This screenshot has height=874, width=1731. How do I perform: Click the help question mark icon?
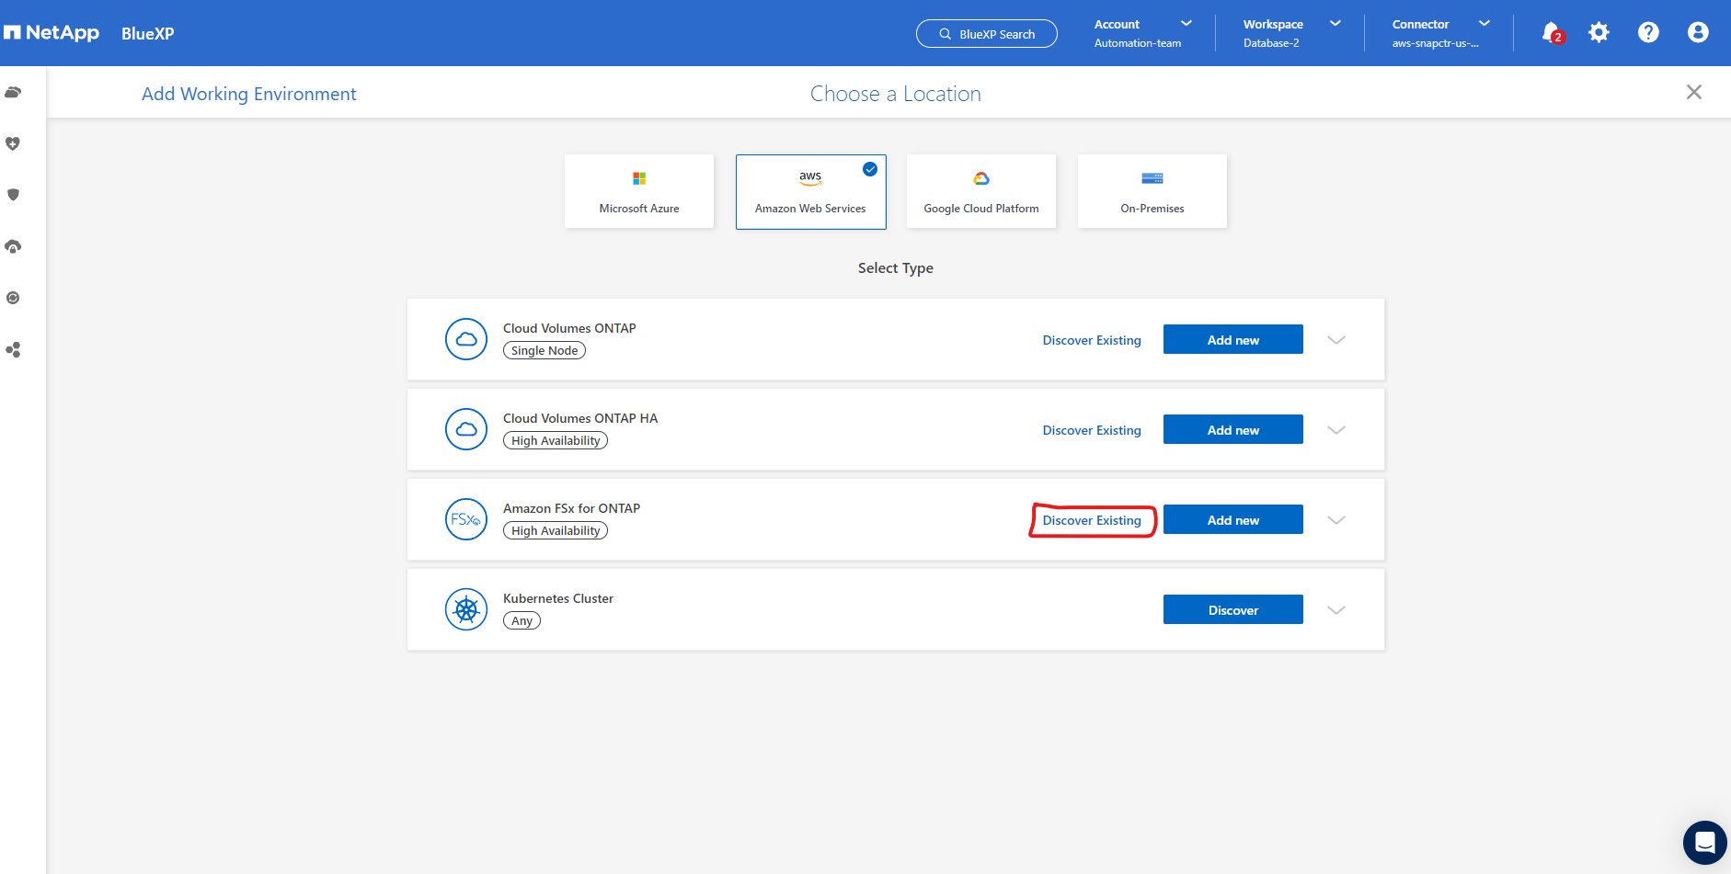1648,33
